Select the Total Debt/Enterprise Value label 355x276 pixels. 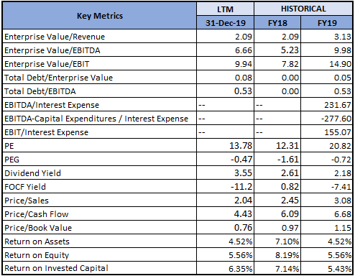click(58, 78)
